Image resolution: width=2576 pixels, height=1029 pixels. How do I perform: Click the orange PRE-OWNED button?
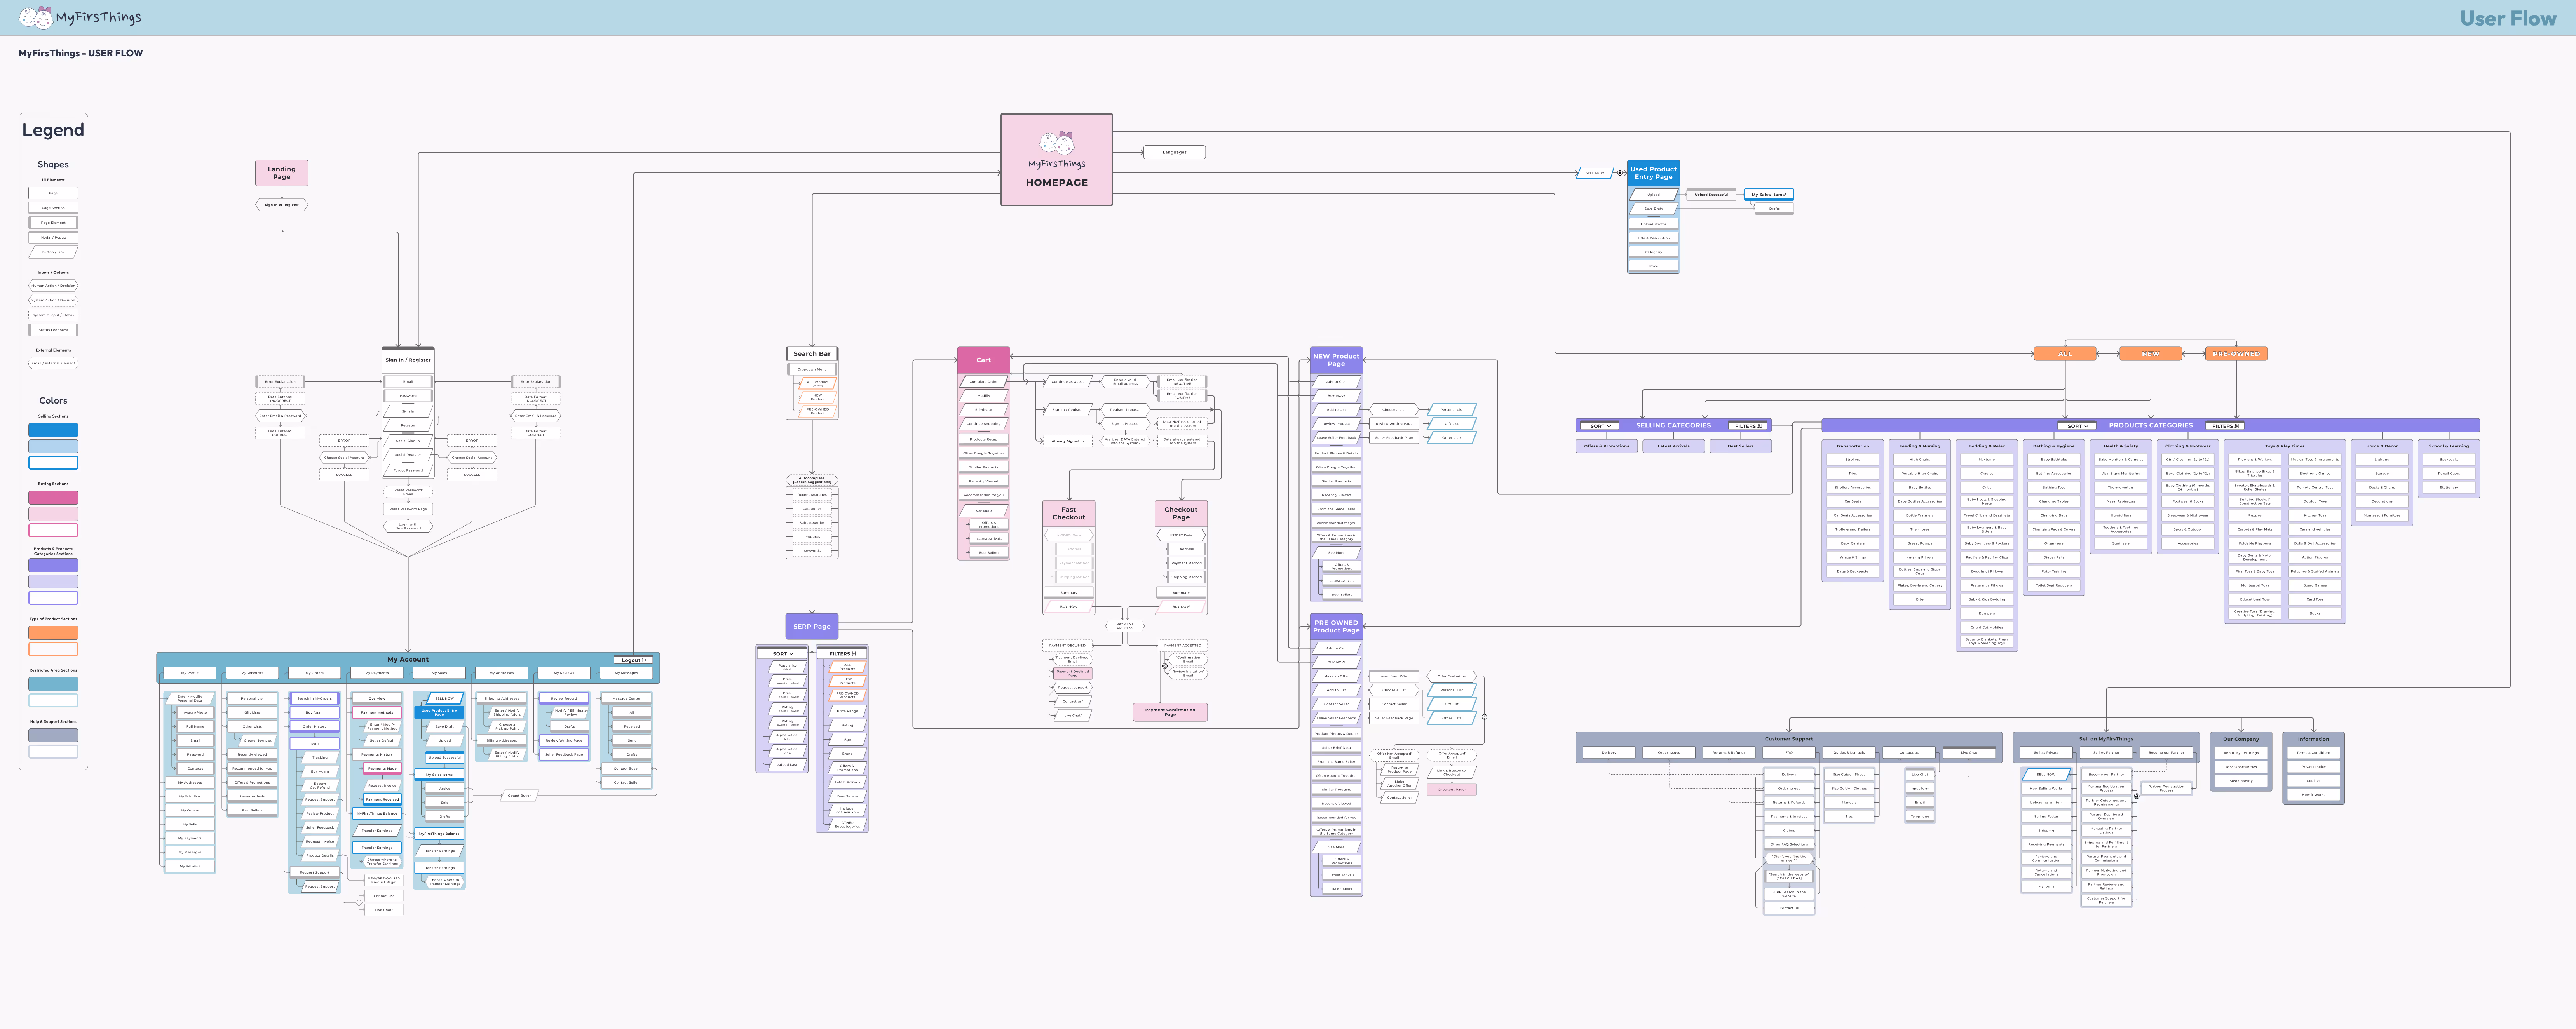pos(2236,354)
